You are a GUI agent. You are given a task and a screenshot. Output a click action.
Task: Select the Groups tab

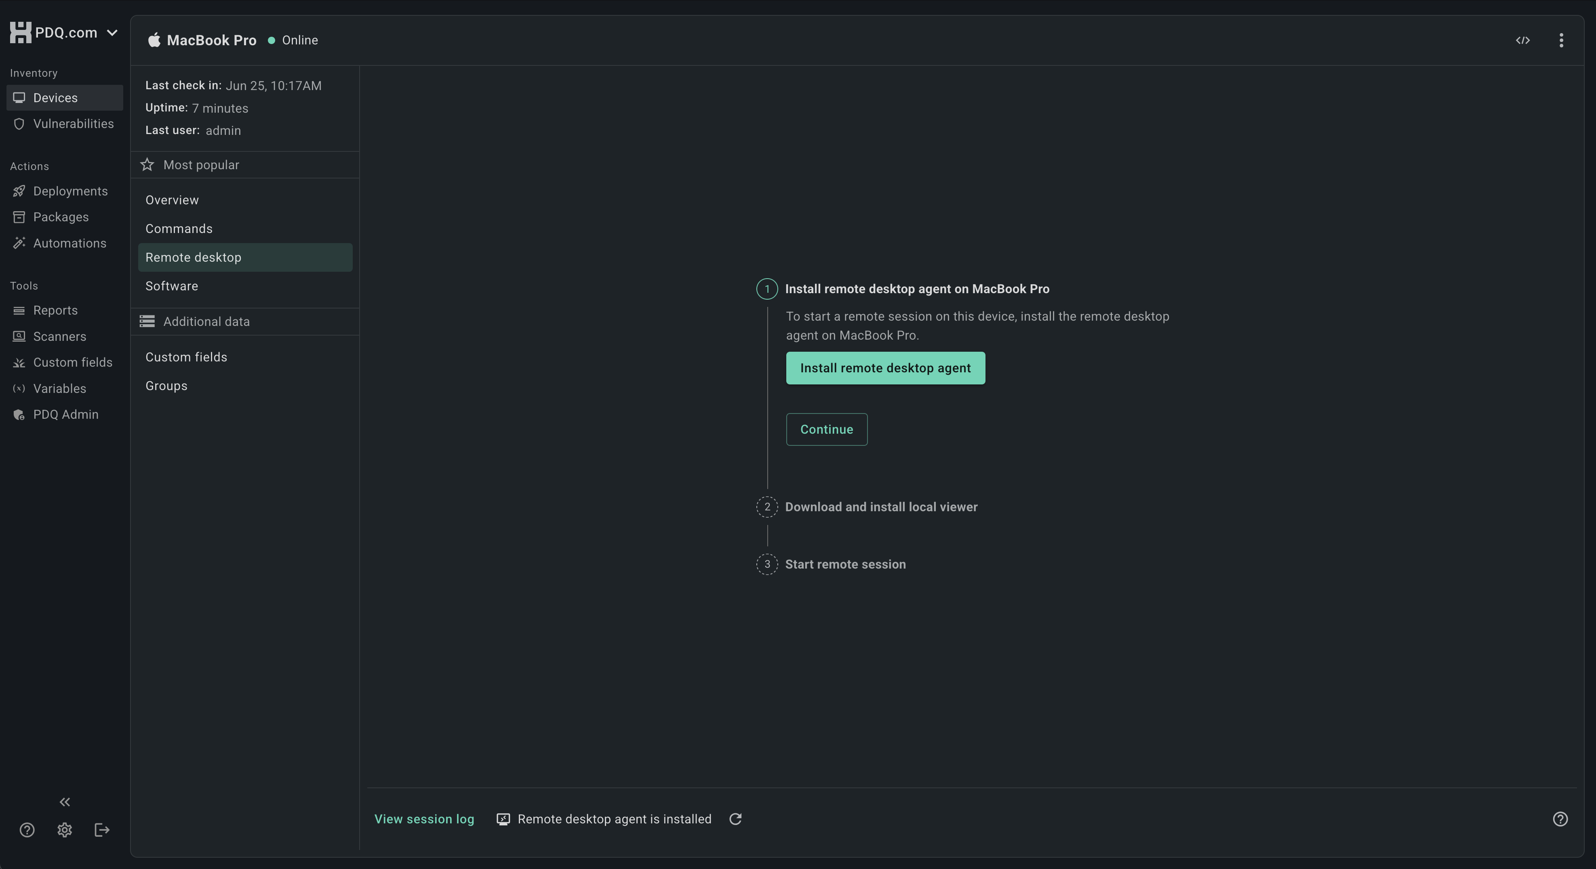tap(245, 386)
